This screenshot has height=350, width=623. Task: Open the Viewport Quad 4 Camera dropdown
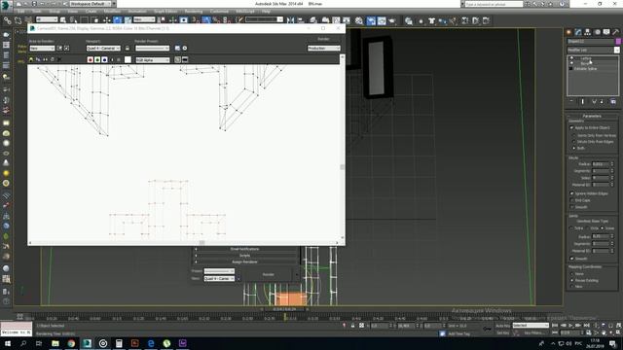103,48
